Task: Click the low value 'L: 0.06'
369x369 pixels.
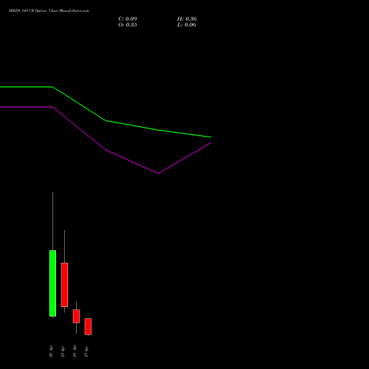Action: point(187,25)
